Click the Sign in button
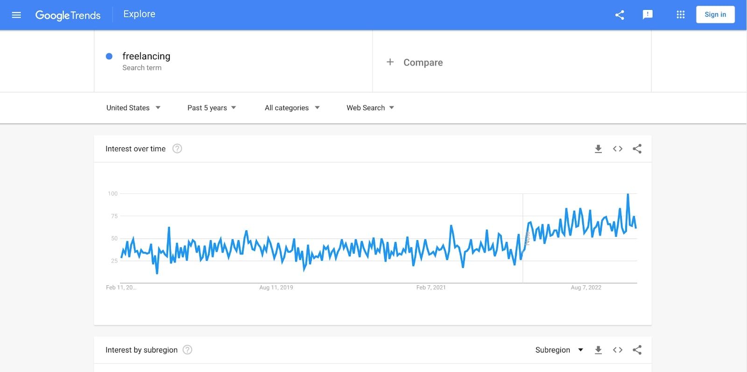This screenshot has height=372, width=747. [715, 14]
